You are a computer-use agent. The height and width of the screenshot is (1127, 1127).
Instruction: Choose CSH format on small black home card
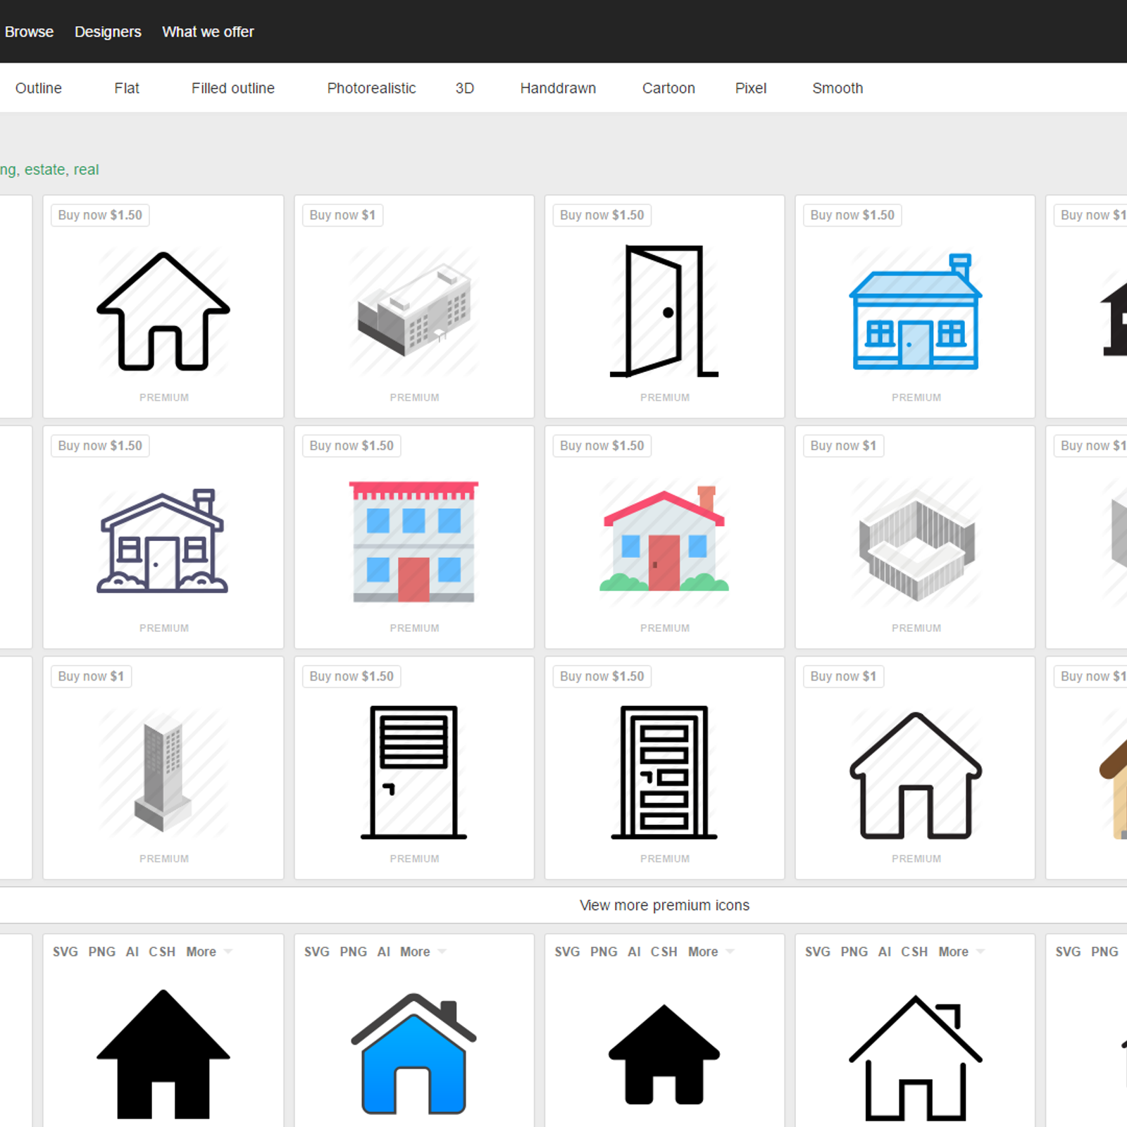pyautogui.click(x=664, y=952)
